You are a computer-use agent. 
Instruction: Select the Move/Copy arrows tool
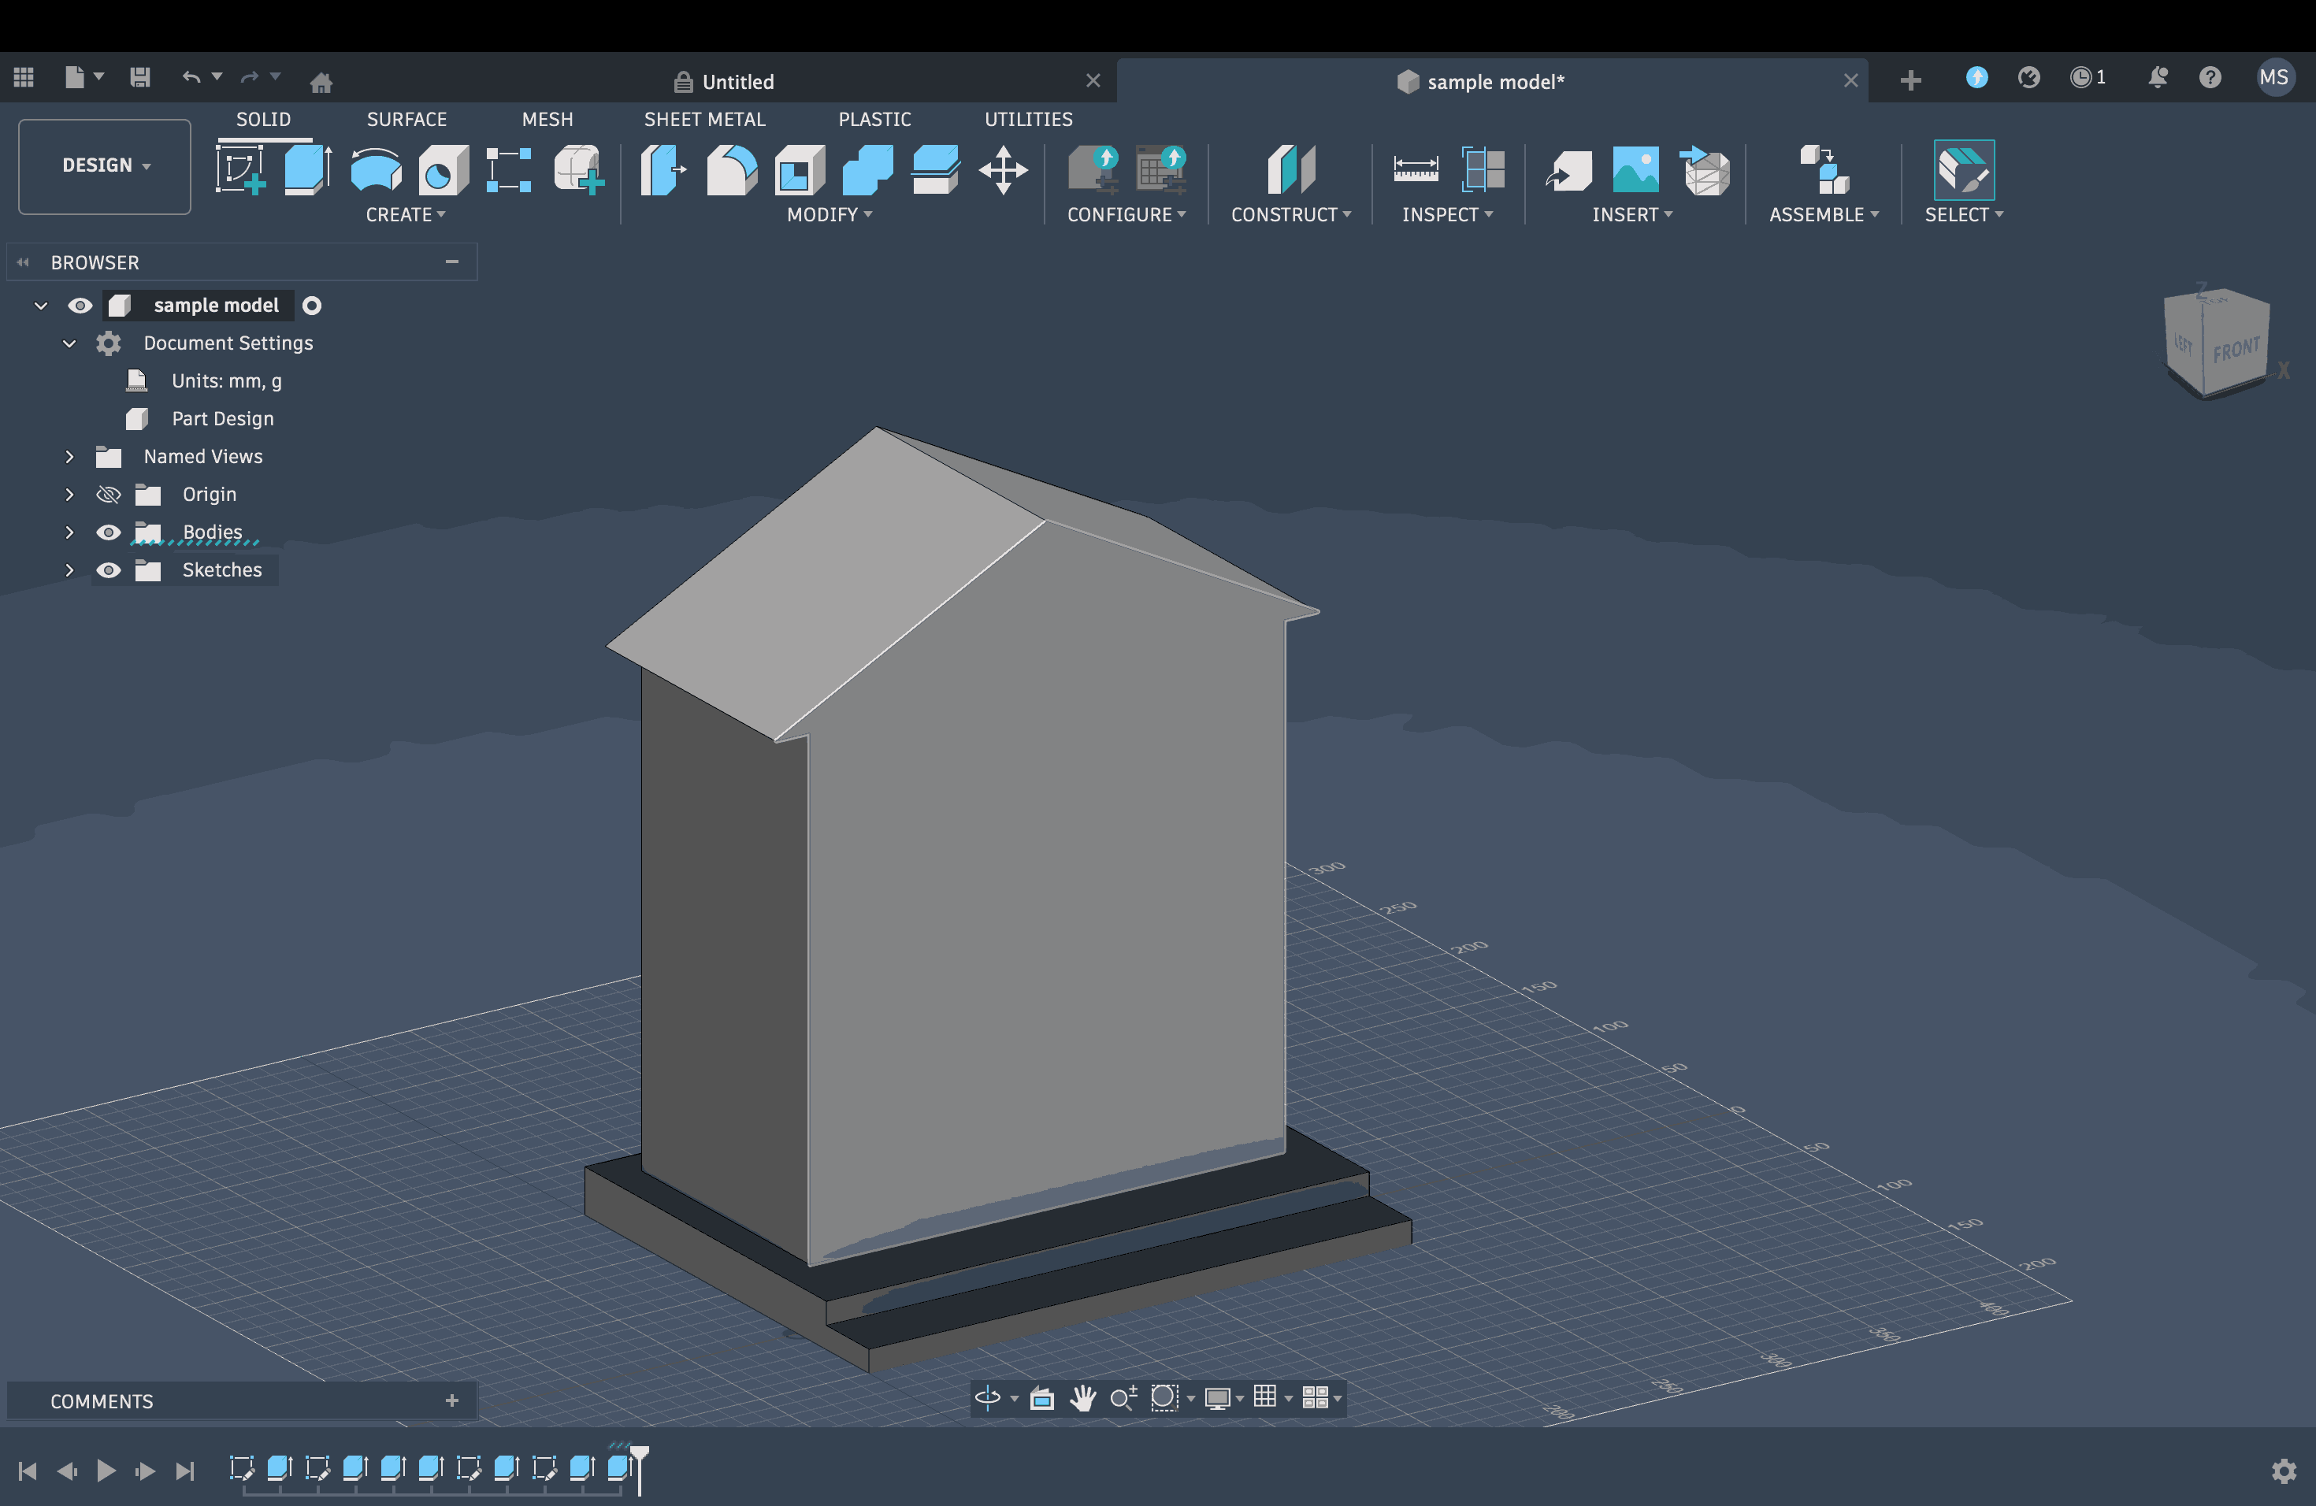tap(1004, 170)
